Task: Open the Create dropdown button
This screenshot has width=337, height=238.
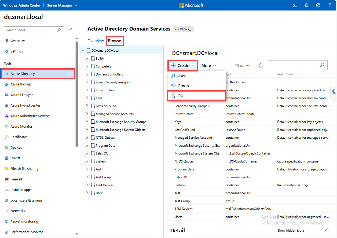Action: [183, 66]
